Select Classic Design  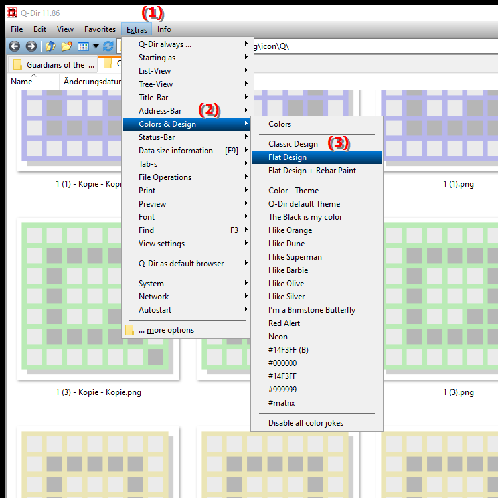click(x=317, y=144)
